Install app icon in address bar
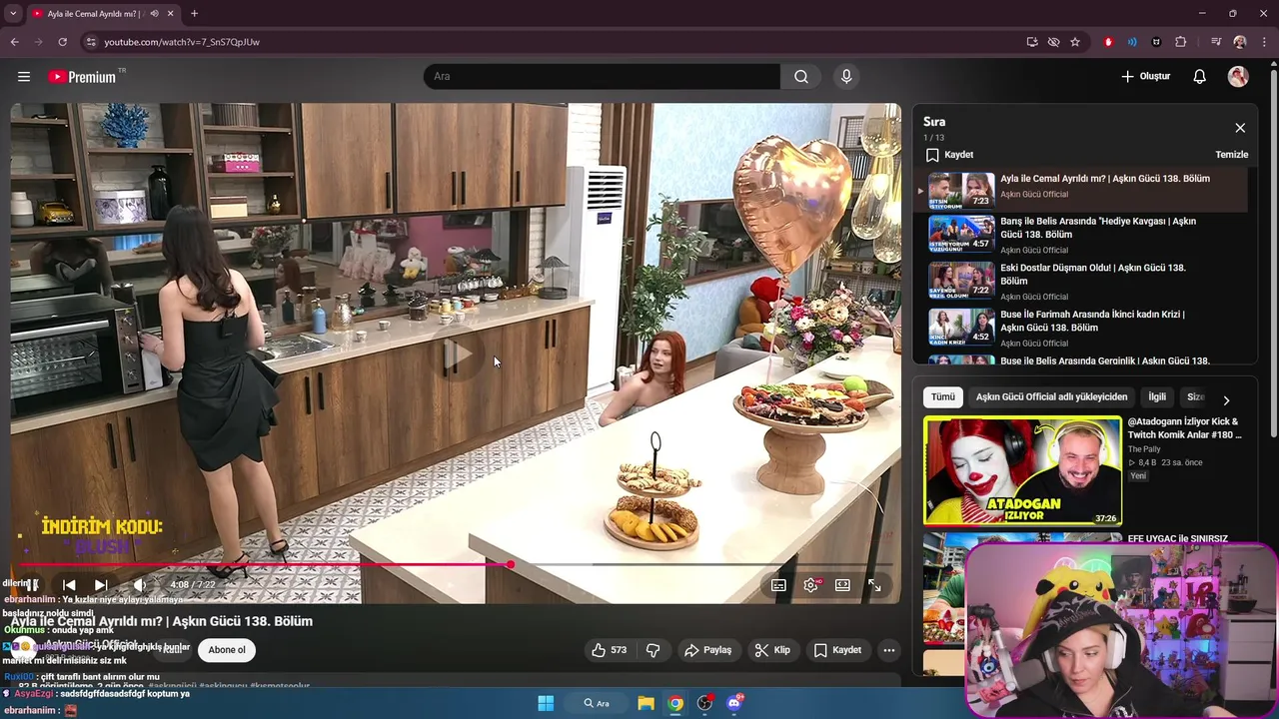 (1032, 42)
